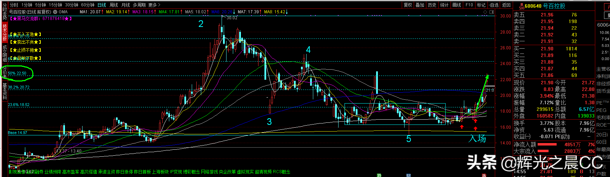610x177 pixels.
Task: Click the 净流入额 red progress bar
Action: [547, 144]
